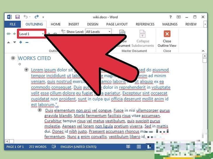Open Ribbon Display Options
Screen dimensions: 213x159
178,17
